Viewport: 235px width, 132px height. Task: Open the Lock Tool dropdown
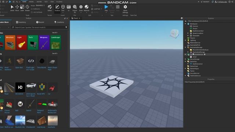(x=97, y=9)
